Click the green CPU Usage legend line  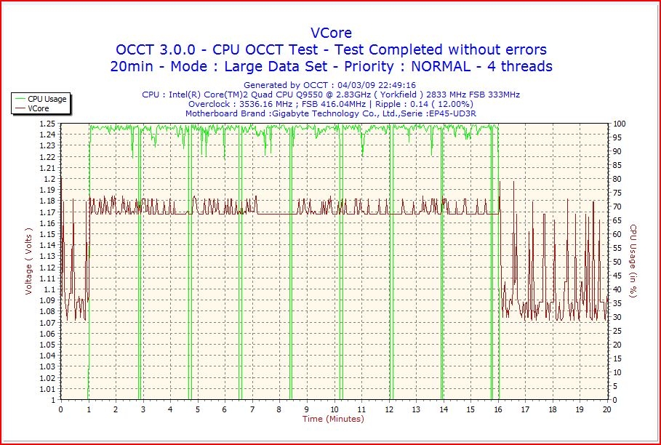(20, 99)
